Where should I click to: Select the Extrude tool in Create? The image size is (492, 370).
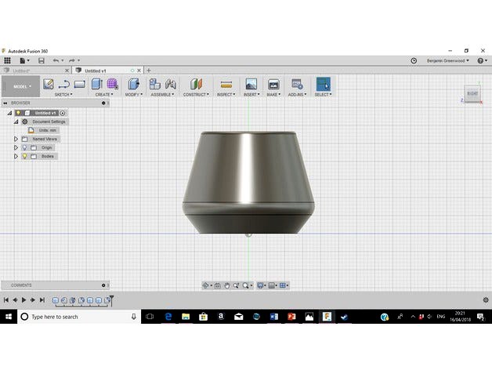96,84
